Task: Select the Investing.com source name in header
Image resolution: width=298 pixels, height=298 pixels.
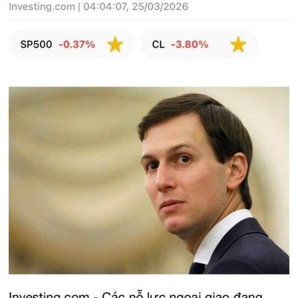Action: coord(42,6)
